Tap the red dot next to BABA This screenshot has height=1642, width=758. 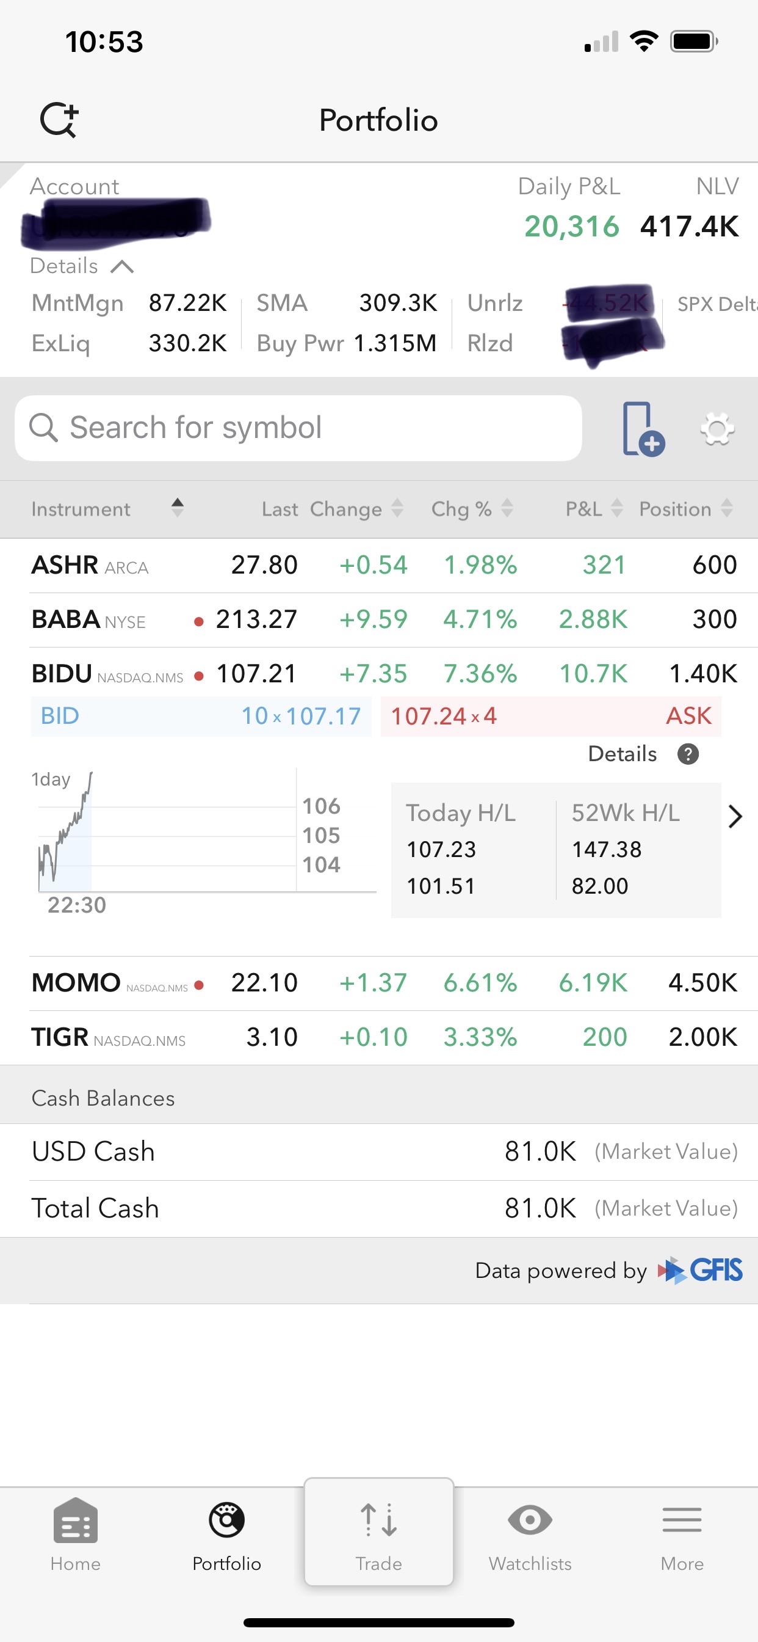199,621
